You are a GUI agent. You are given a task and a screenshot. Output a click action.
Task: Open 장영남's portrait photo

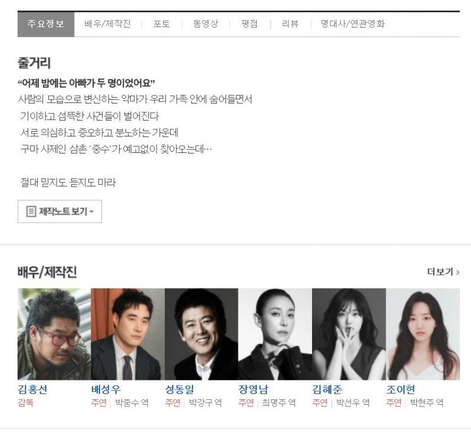(275, 334)
